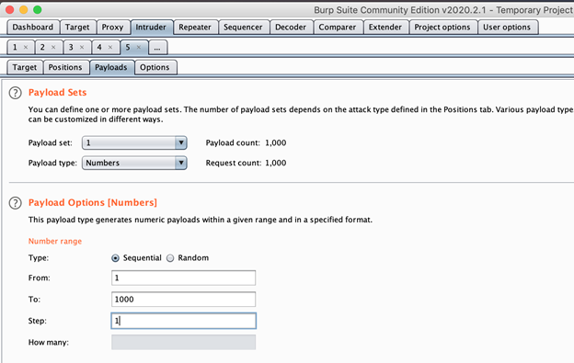
Task: Select the Sequential number type
Action: click(115, 258)
